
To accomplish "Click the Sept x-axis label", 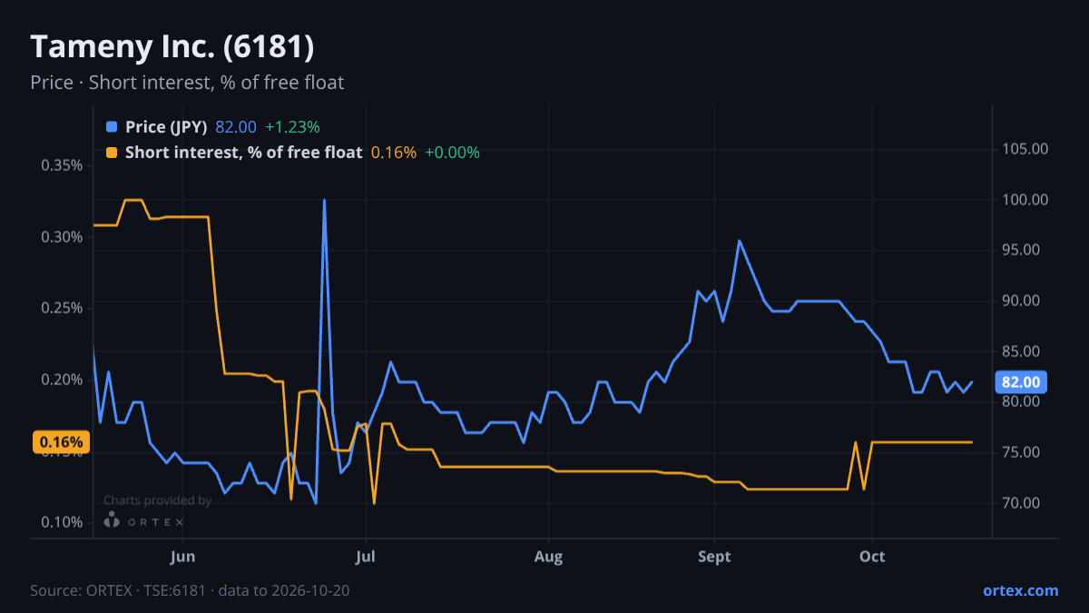I will tap(714, 556).
